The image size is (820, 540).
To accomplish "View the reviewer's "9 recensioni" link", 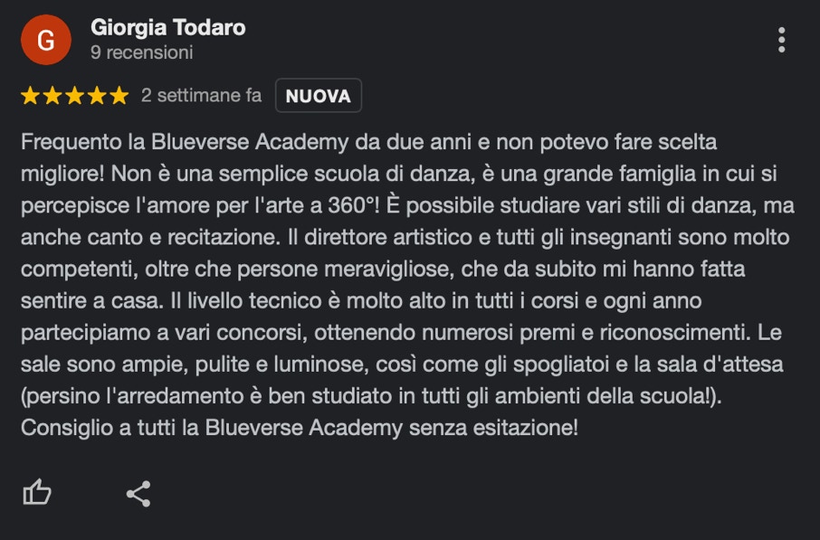I will tap(142, 52).
